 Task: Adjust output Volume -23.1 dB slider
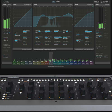point(99,57)
